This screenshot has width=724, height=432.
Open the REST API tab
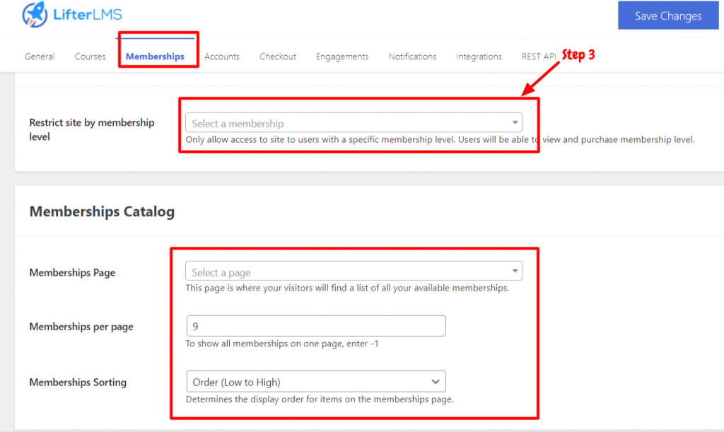pos(539,57)
